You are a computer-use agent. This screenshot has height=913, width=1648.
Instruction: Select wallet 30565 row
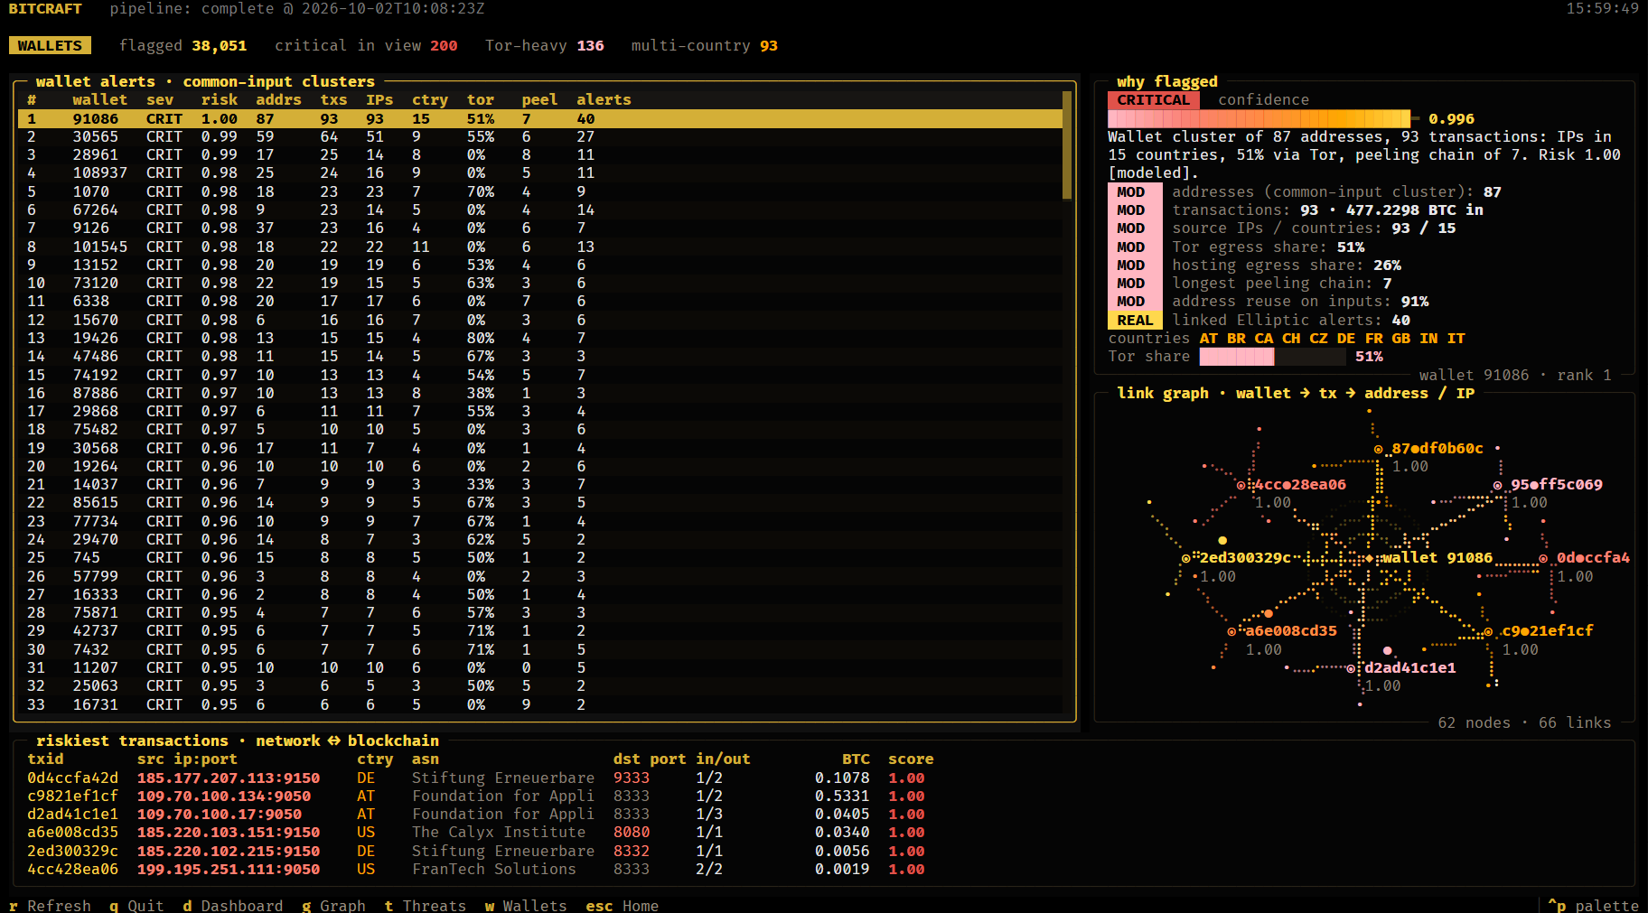540,136
